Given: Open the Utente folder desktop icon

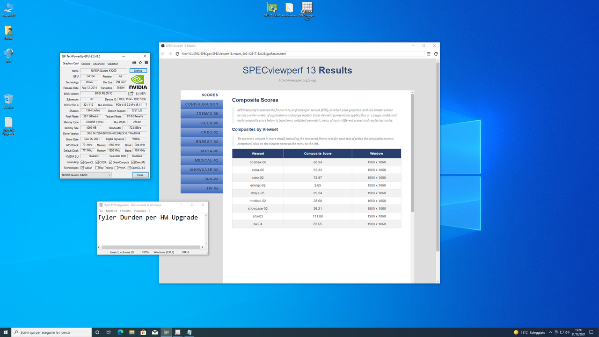Looking at the screenshot, I should tap(8, 33).
